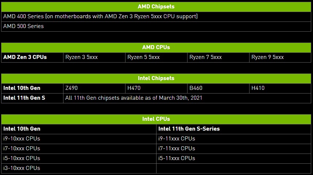The image size is (313, 175).
Task: Click the H410 chipset cell
Action: pyautogui.click(x=258, y=88)
